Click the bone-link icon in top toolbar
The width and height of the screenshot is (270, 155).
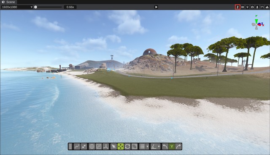click(x=262, y=7)
